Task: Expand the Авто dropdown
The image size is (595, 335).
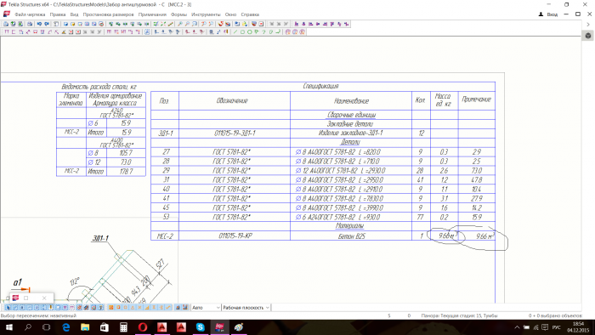Action: pyautogui.click(x=206, y=307)
